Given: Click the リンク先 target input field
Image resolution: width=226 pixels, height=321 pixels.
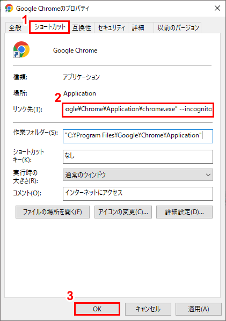Looking at the screenshot, I should pyautogui.click(x=138, y=110).
